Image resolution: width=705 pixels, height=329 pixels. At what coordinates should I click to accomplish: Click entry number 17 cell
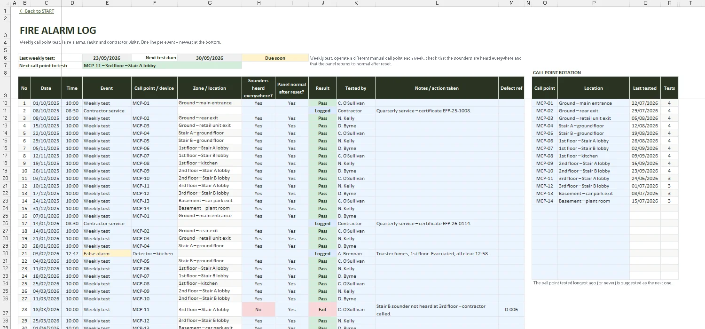[24, 223]
